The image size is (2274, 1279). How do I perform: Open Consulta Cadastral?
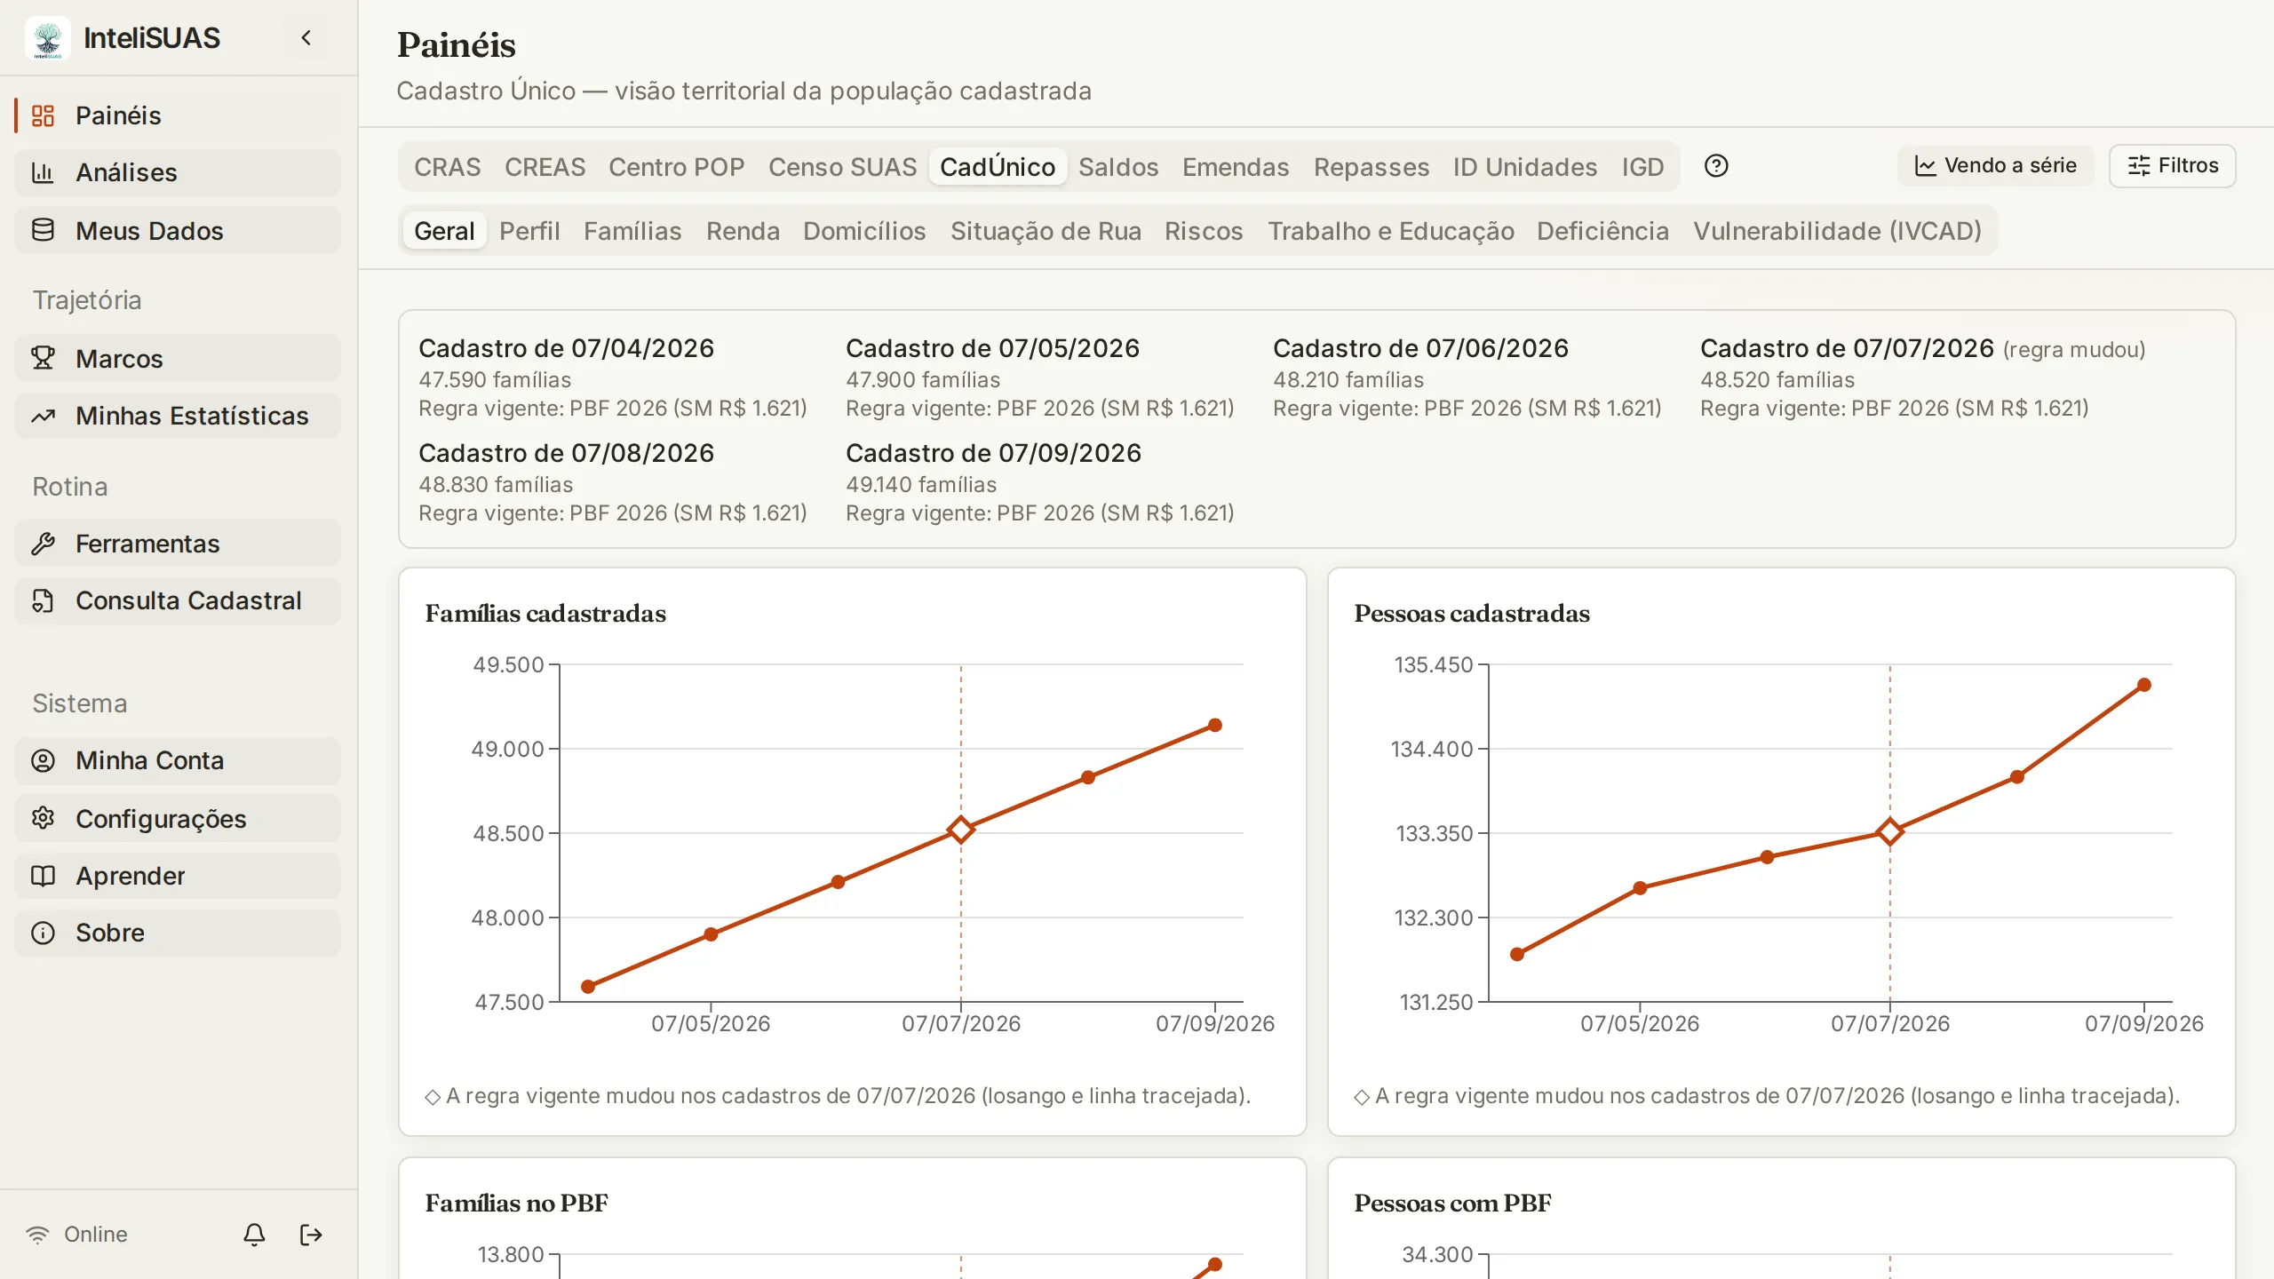(x=178, y=600)
